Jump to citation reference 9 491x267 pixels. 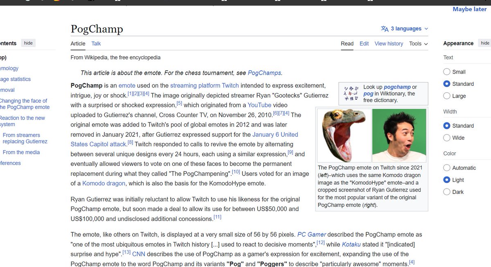(290, 152)
